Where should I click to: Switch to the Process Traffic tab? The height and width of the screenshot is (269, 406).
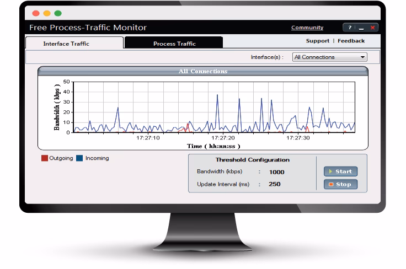174,42
